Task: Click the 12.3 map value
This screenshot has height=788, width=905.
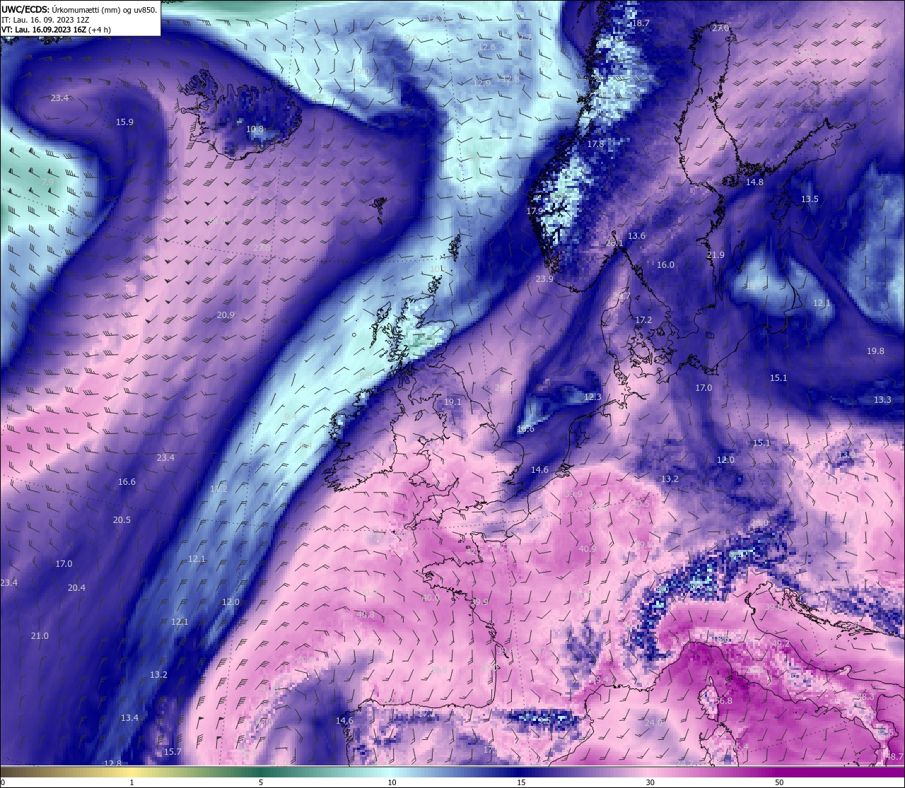Action: (x=592, y=396)
